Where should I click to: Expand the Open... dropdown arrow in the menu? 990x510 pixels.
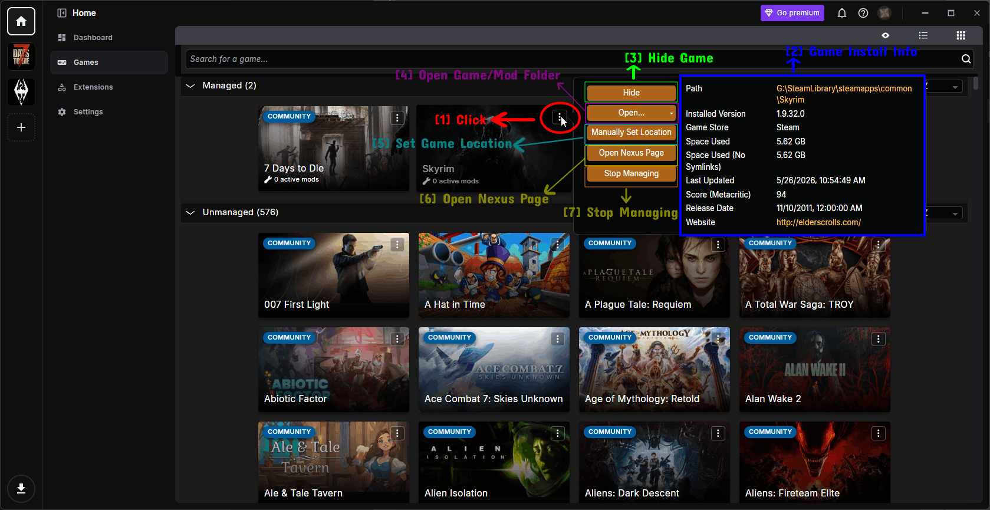pos(671,113)
